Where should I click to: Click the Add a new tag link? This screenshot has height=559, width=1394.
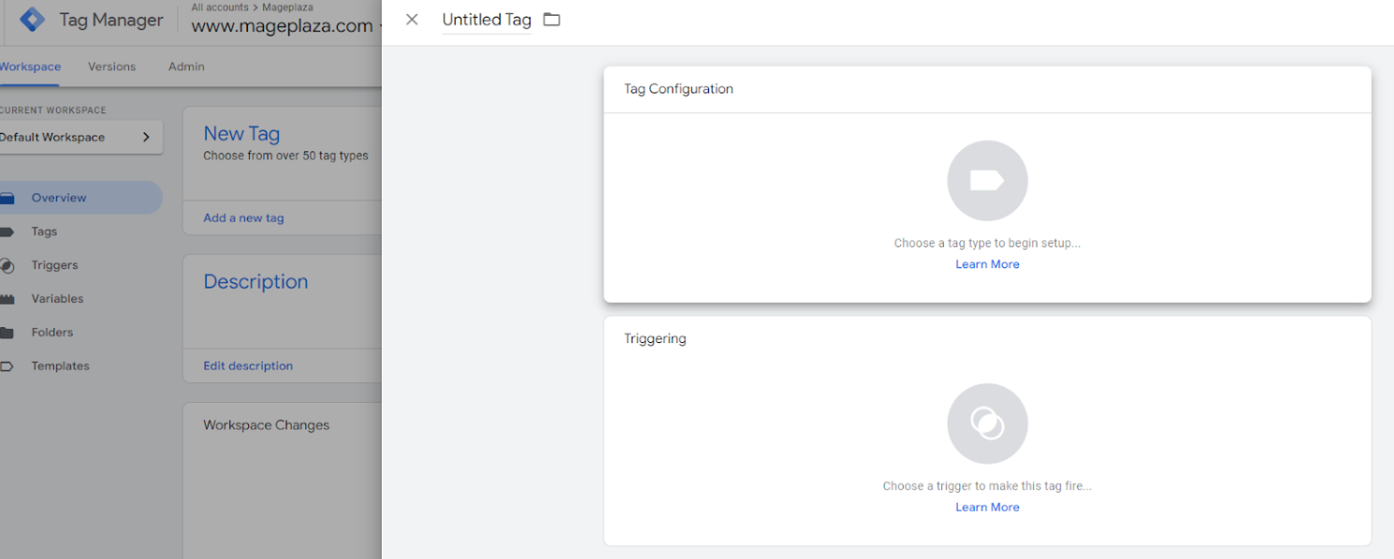point(243,218)
